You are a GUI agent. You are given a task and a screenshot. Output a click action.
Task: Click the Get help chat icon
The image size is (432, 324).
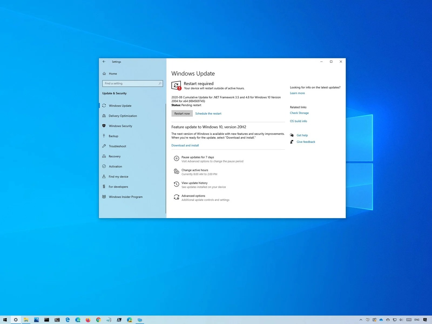point(292,135)
